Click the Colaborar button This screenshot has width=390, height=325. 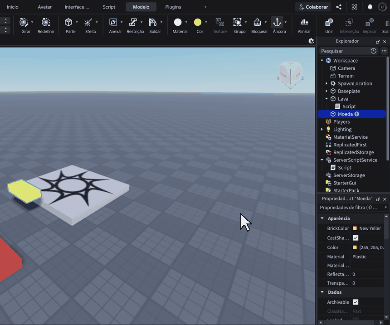[x=314, y=7]
